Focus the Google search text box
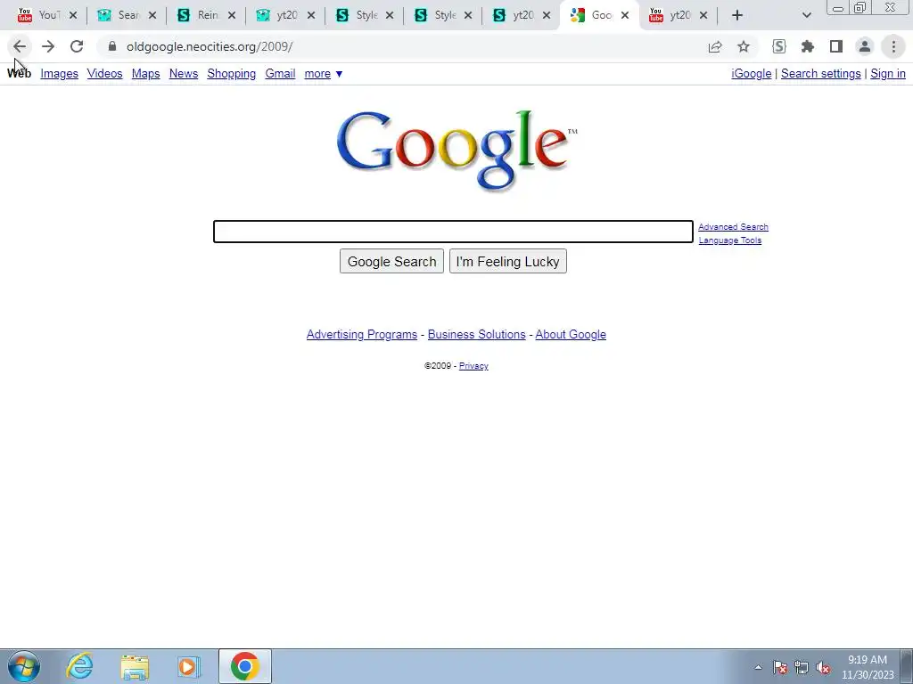The width and height of the screenshot is (913, 684). [x=453, y=232]
